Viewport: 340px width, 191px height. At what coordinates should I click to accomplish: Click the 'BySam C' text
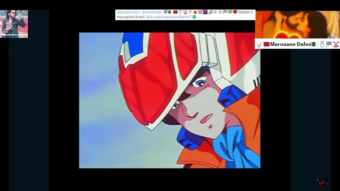click(x=246, y=12)
